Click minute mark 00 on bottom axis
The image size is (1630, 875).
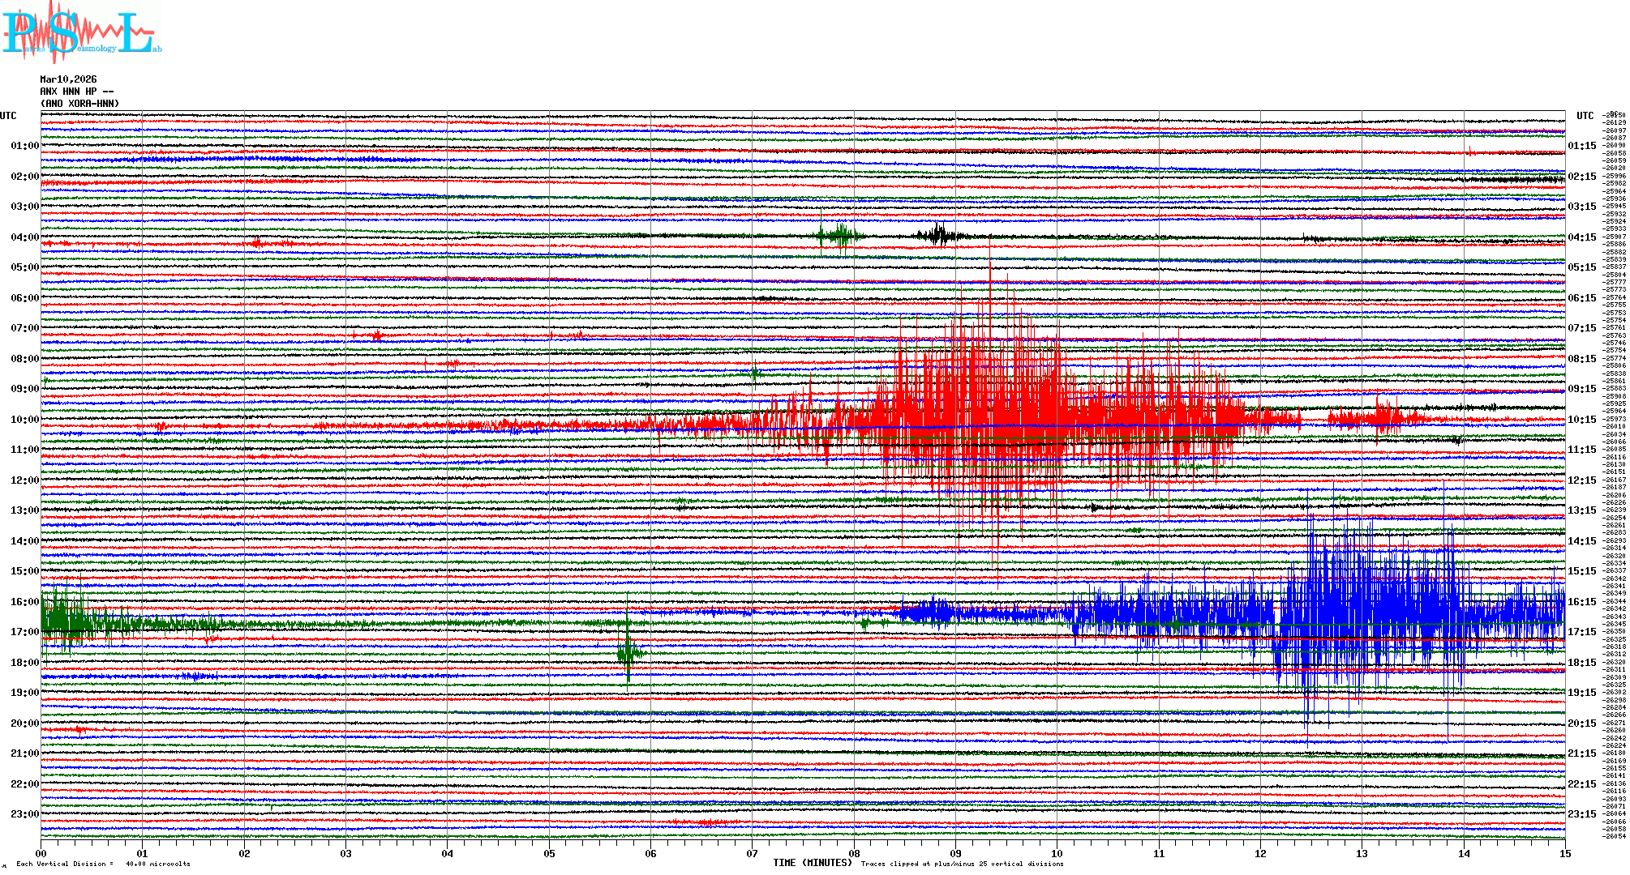tap(41, 853)
